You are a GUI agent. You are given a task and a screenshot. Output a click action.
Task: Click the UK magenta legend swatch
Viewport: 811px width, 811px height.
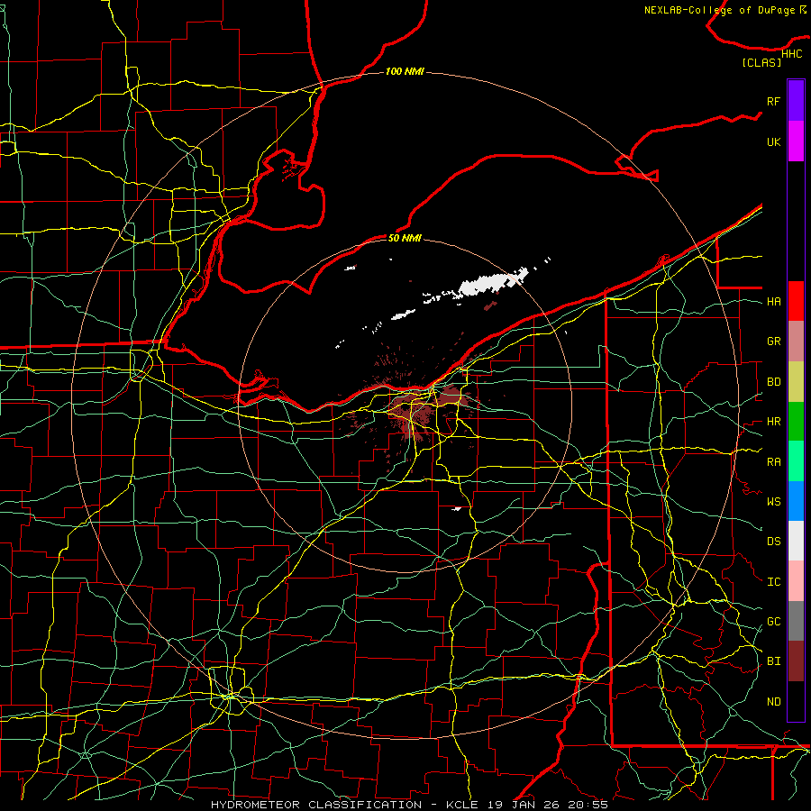pos(796,141)
